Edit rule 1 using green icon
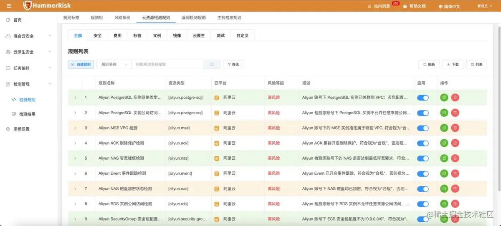 [x=444, y=98]
